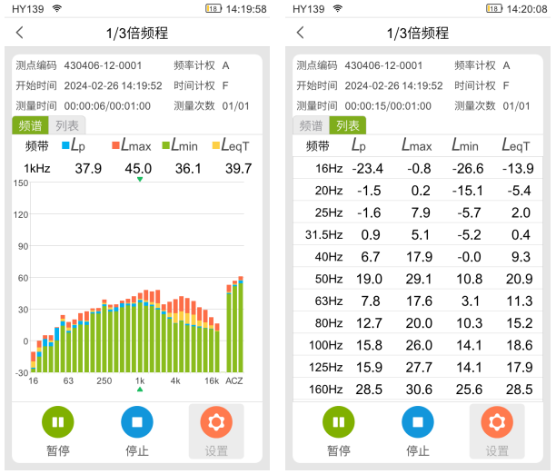Tap the ACZ bars in spectrum chart

pos(234,327)
